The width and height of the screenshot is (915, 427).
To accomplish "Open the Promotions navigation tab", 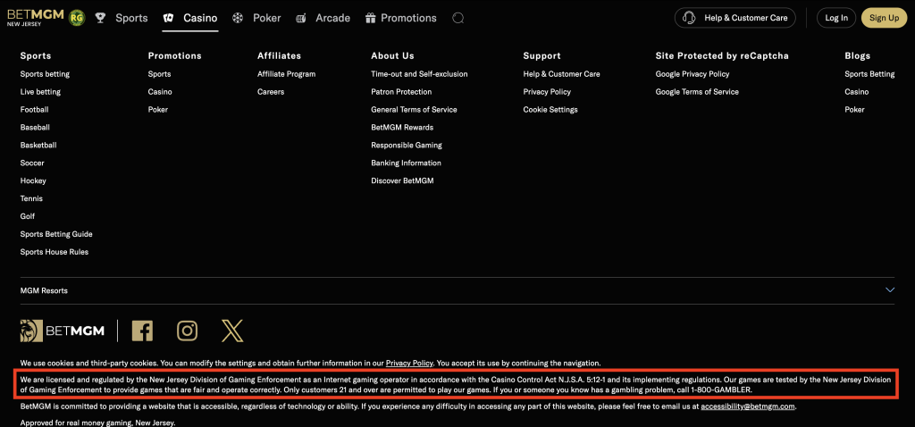I will tap(408, 18).
